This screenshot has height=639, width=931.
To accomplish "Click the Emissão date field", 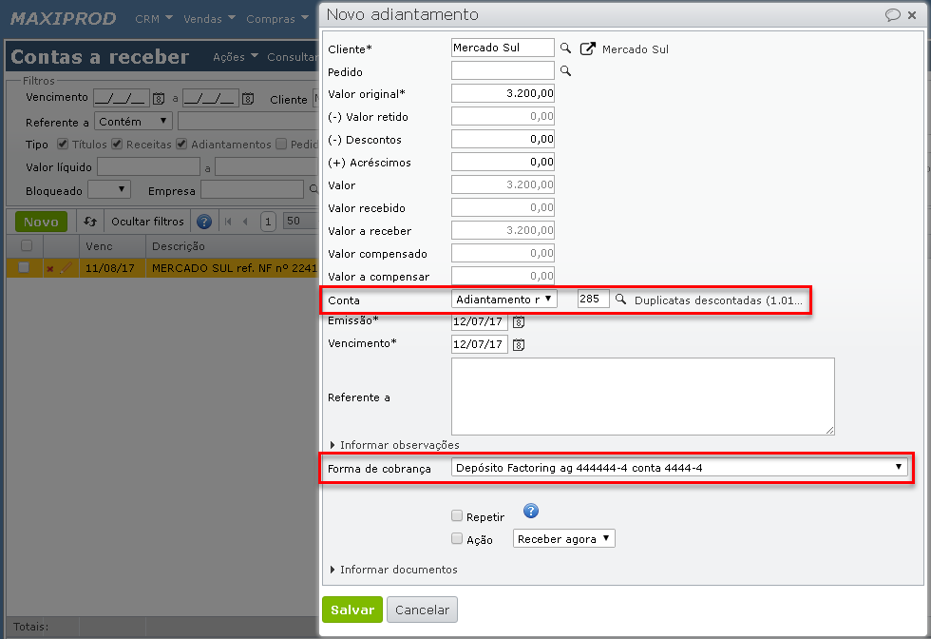I will point(479,321).
